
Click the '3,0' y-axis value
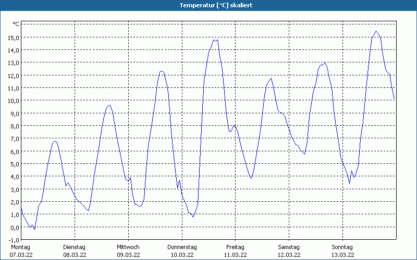(15, 190)
